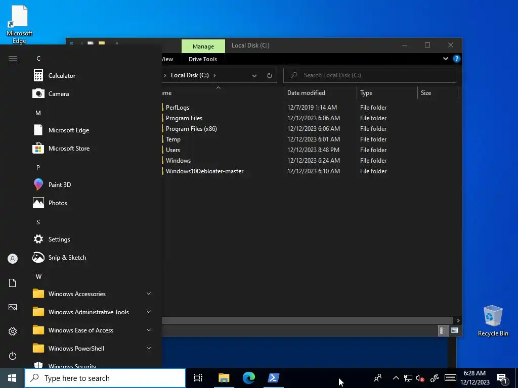Open File Explorer from the taskbar

tap(224, 378)
